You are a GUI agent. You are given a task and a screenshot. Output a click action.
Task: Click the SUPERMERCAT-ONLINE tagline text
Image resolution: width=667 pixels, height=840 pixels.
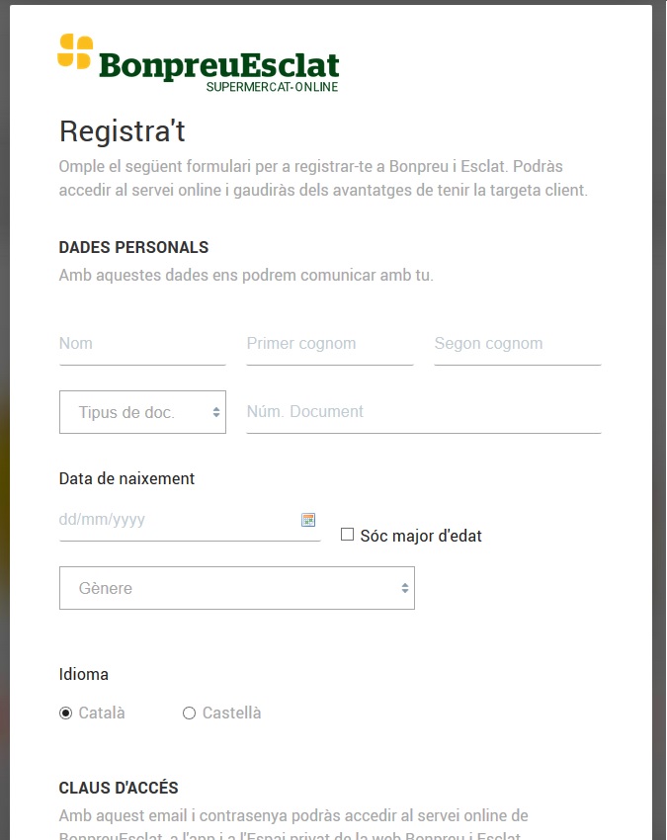(x=272, y=87)
